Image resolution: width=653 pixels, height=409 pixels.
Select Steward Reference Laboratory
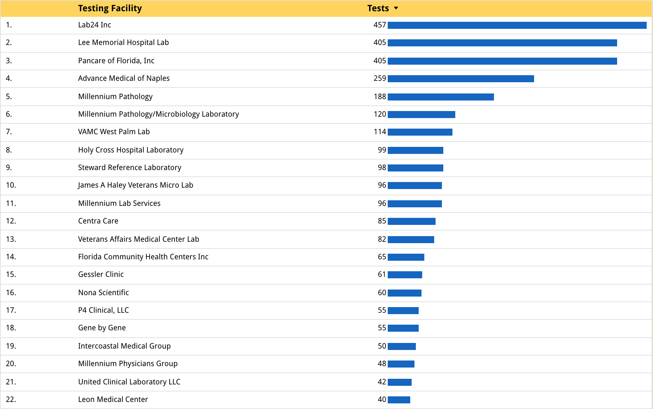point(129,168)
